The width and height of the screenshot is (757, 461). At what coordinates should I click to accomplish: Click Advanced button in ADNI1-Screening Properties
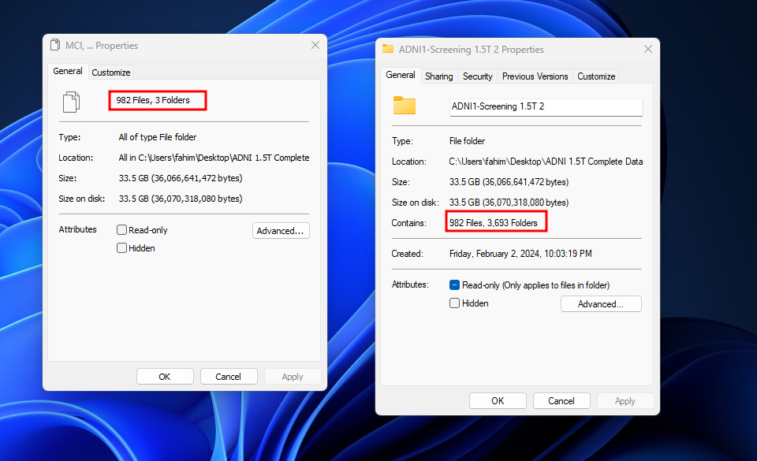tap(601, 304)
